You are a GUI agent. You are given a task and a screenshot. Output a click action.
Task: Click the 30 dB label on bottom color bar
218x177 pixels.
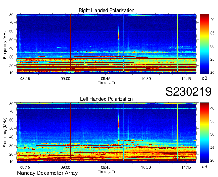(212, 134)
